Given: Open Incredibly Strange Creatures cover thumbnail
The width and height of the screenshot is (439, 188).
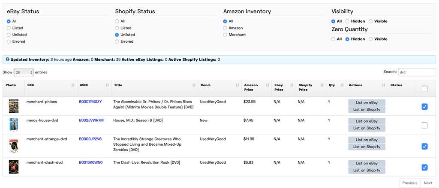Looking at the screenshot, I should click(x=14, y=146).
